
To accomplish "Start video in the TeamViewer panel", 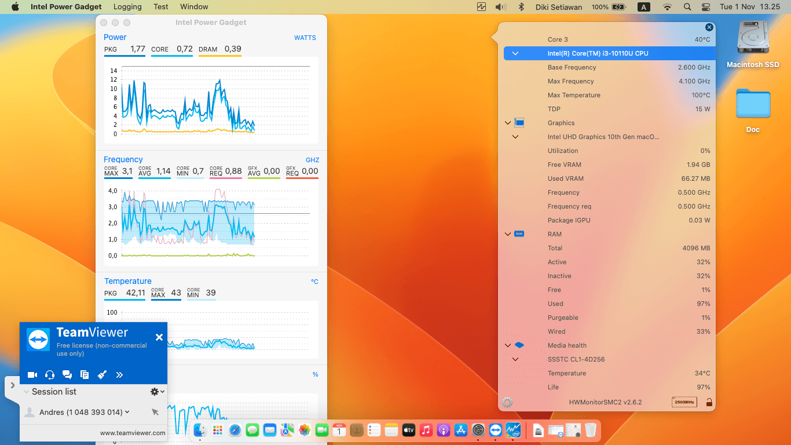I will pyautogui.click(x=32, y=375).
